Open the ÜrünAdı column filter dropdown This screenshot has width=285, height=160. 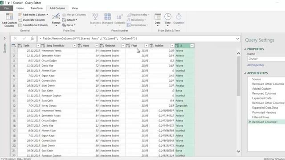123,45
